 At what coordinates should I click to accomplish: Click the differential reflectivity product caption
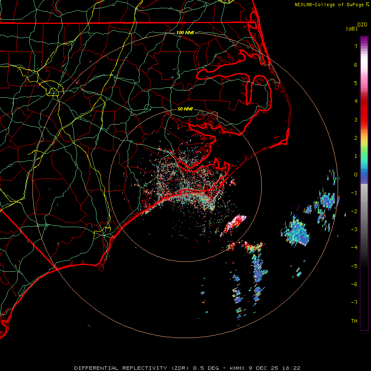coord(187,368)
